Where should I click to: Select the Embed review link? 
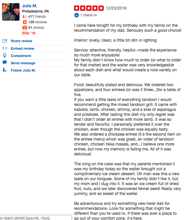22,48
